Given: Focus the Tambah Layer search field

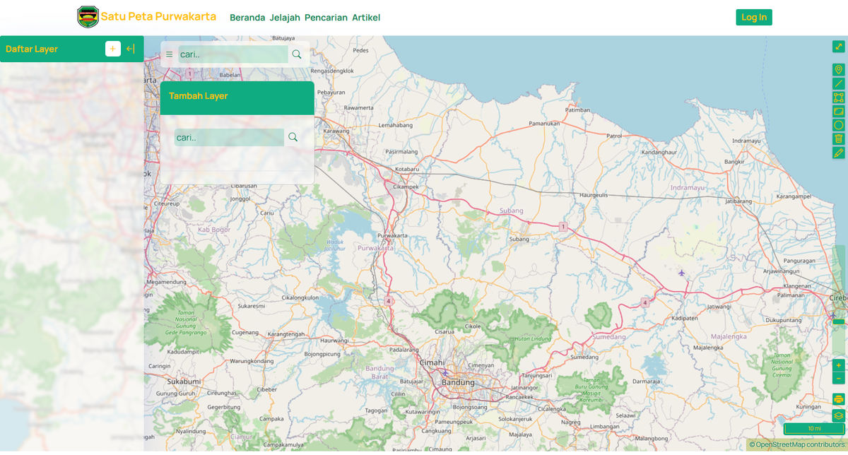Looking at the screenshot, I should 229,138.
